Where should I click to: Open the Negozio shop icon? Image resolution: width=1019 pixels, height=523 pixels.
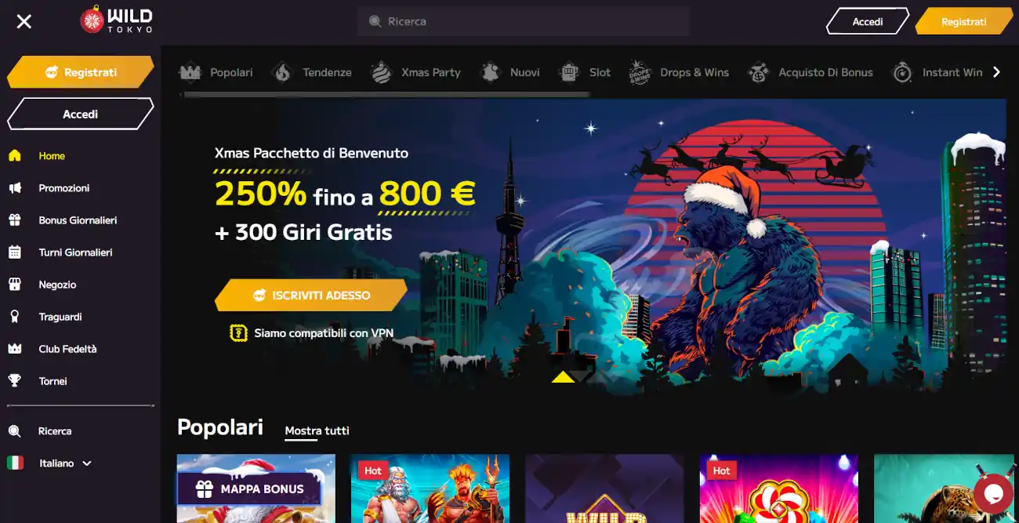(x=15, y=285)
